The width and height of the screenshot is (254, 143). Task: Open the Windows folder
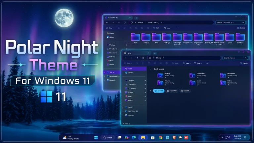pyautogui.click(x=240, y=38)
